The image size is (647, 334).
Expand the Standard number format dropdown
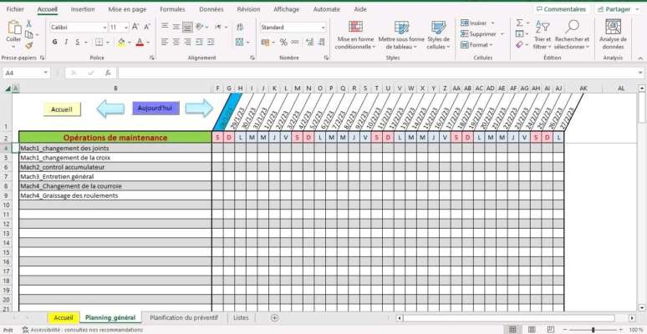point(323,28)
